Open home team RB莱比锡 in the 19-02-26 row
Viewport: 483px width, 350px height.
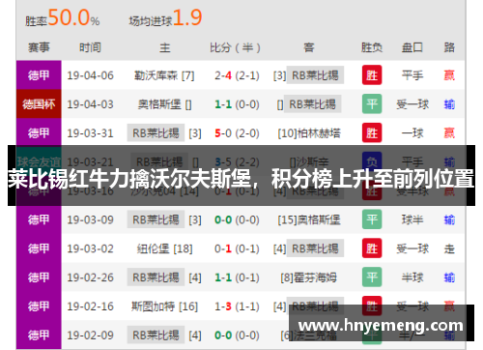156,277
